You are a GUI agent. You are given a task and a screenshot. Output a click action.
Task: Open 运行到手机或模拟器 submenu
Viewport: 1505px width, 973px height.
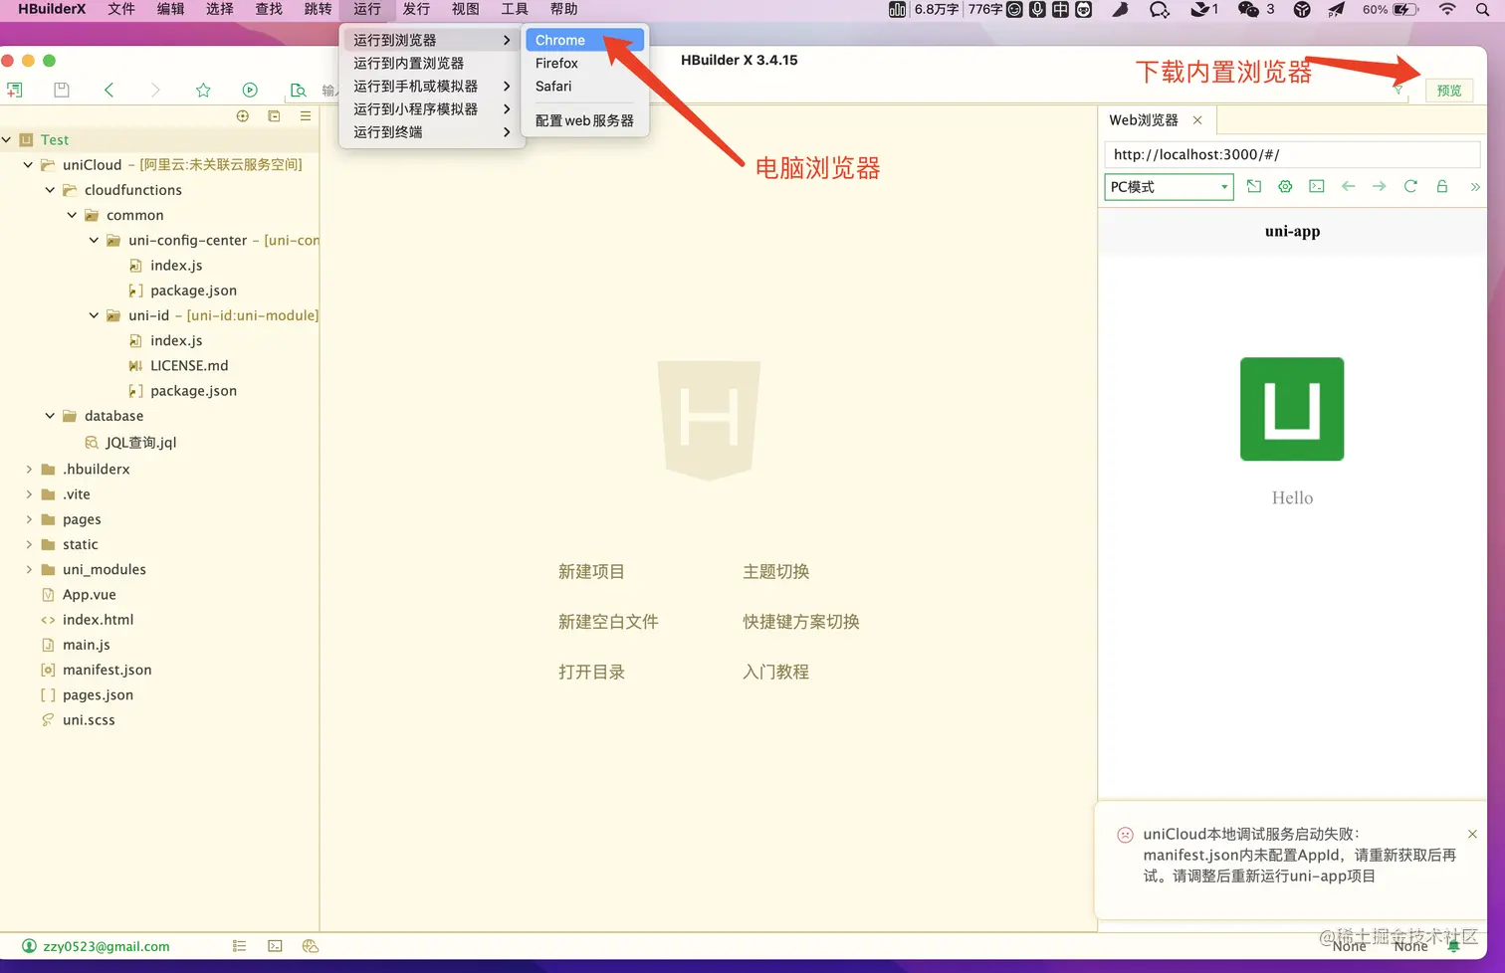[x=431, y=86]
